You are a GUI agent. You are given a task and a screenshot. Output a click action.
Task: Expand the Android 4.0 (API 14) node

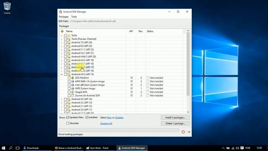click(x=62, y=99)
